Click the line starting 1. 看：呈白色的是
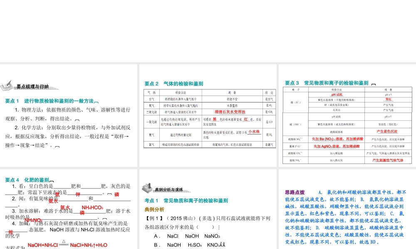 [68, 190]
